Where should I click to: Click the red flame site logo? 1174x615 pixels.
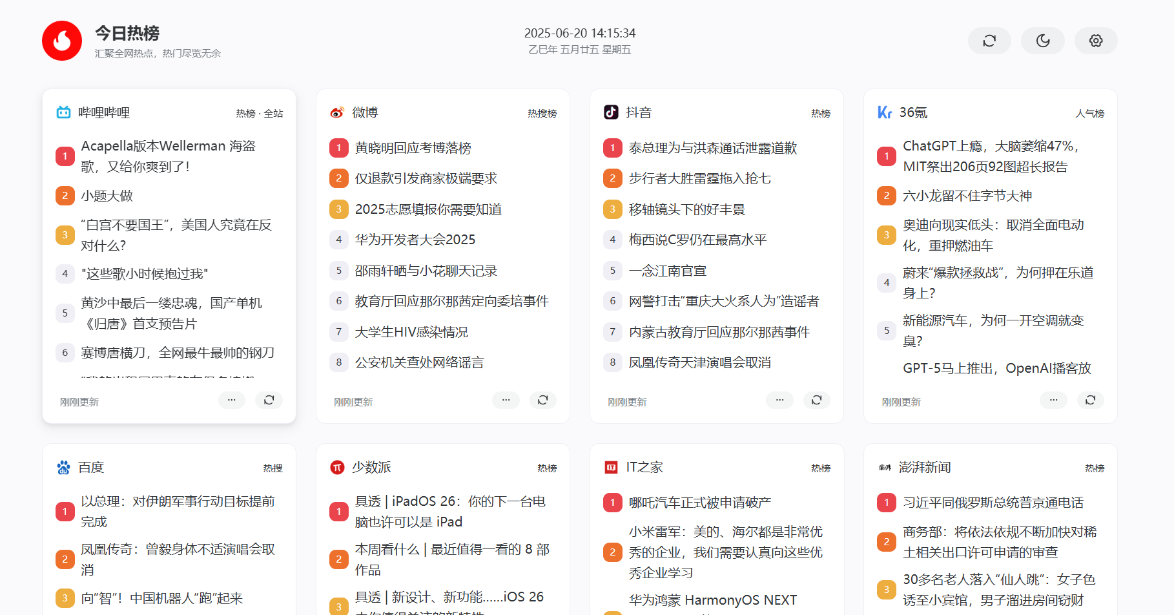(x=62, y=41)
